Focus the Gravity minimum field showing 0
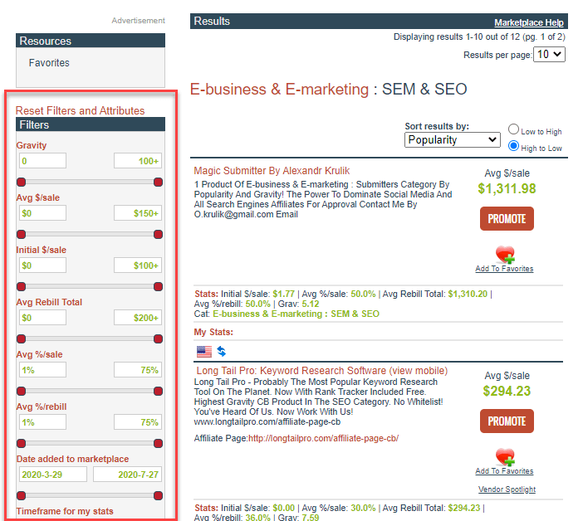 tap(42, 161)
